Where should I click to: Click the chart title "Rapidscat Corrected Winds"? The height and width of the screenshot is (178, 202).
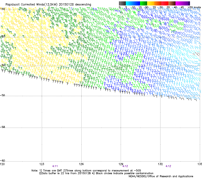[x=25, y=5]
